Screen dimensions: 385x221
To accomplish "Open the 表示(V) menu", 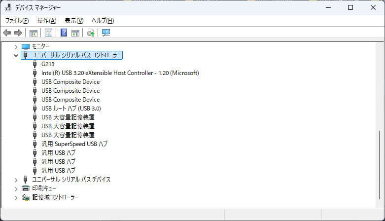I will tap(74, 20).
